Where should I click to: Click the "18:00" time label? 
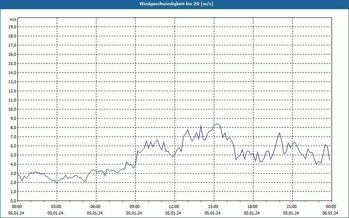tap(253, 207)
